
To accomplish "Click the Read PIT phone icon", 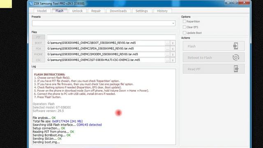I will click(x=236, y=69).
